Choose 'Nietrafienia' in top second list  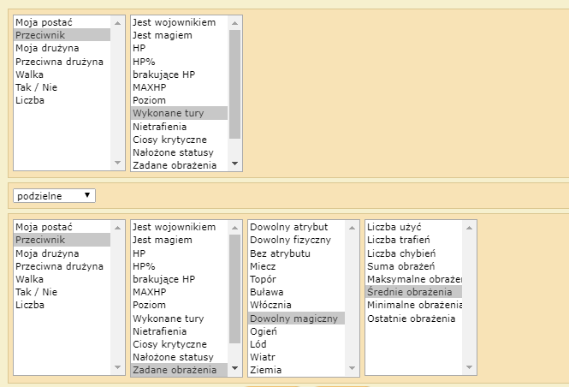coord(180,127)
